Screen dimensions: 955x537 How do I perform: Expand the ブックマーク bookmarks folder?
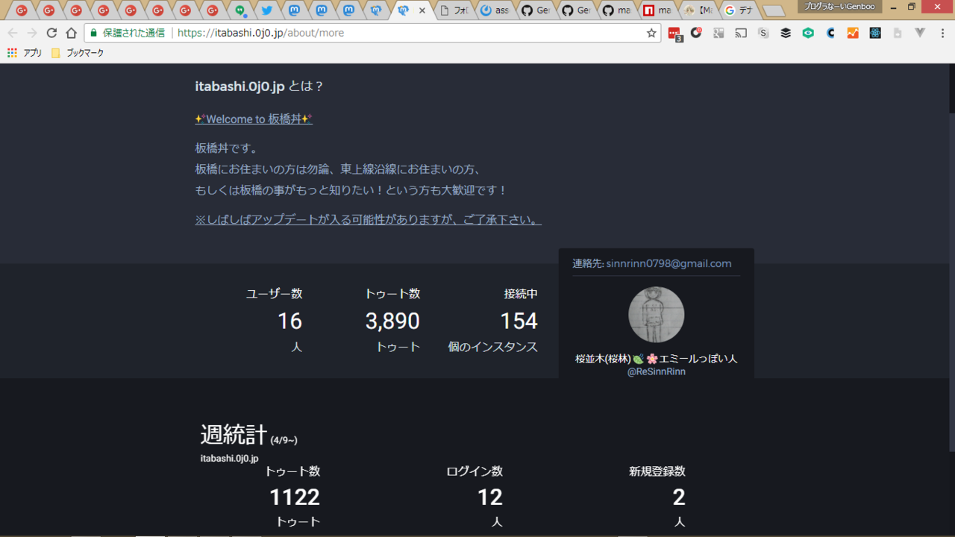[78, 53]
